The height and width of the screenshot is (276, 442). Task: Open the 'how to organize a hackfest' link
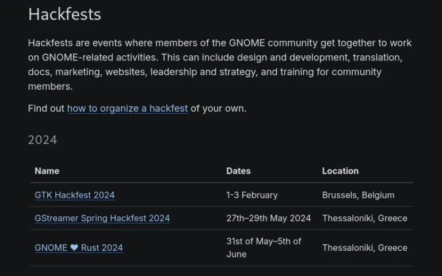pyautogui.click(x=127, y=108)
